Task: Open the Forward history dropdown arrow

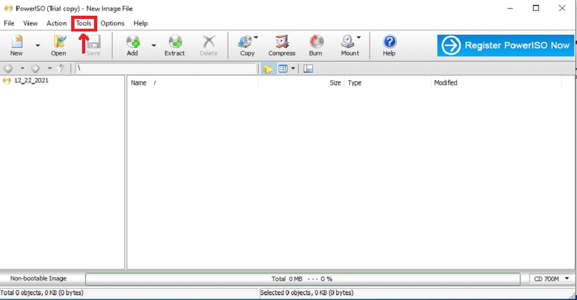Action: pos(49,68)
